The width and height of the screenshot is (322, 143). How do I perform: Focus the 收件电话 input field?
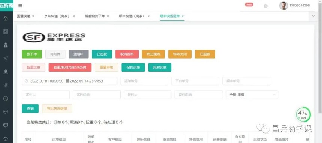198,95
